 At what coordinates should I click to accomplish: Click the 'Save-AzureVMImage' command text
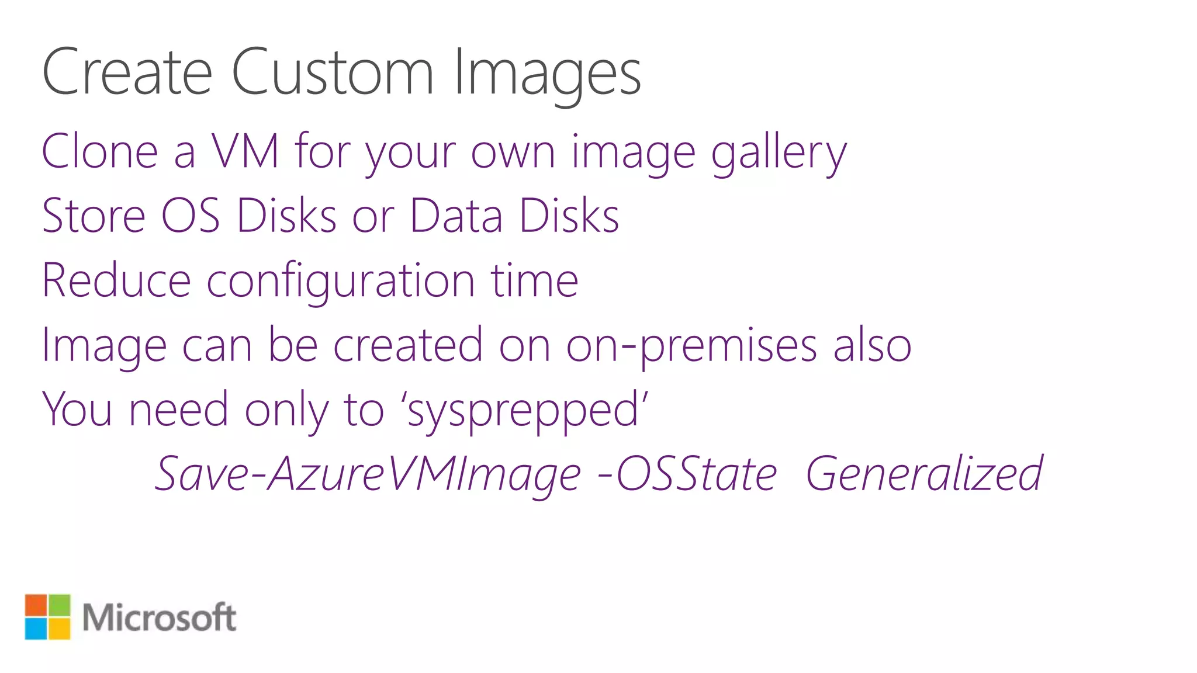tap(368, 474)
